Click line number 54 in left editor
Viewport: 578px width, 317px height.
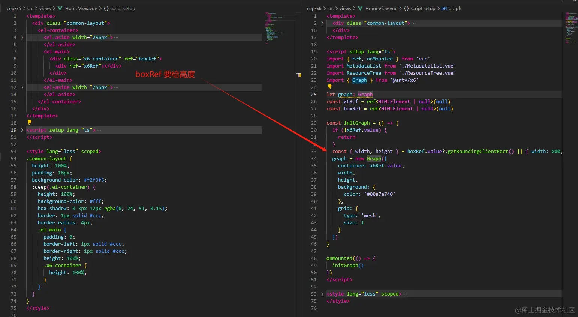13,159
